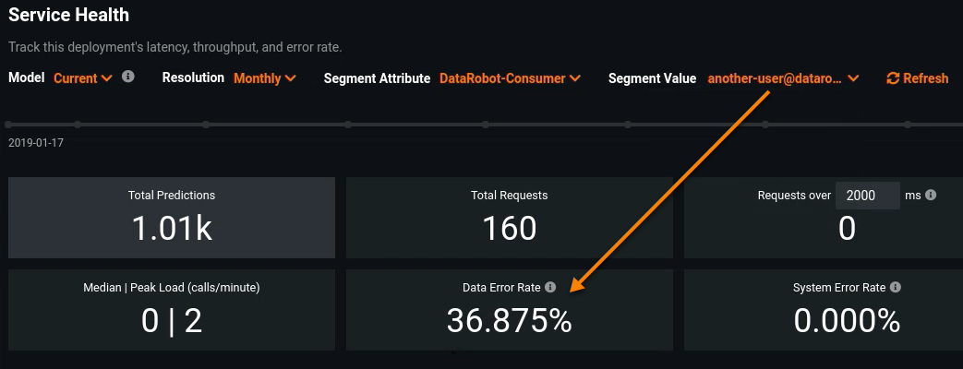Screen dimensions: 963x369
Task: Click the timeline track between its first two markers
Action: 43,125
